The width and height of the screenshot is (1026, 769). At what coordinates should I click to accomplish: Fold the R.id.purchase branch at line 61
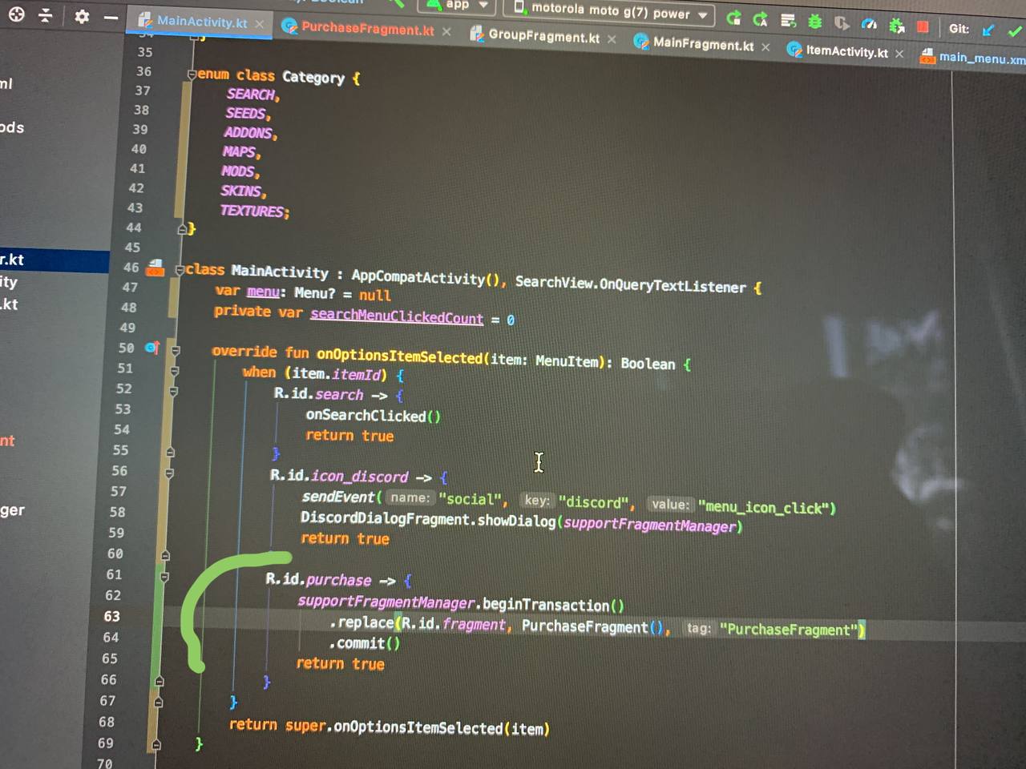click(164, 577)
